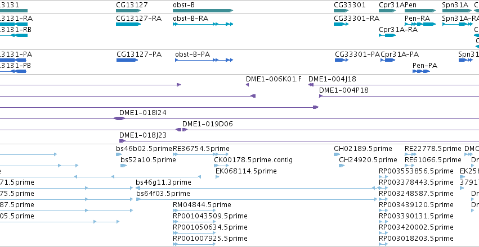The image size is (479, 247).
Task: Click the DME1-004P18 clone label
Action: (344, 90)
